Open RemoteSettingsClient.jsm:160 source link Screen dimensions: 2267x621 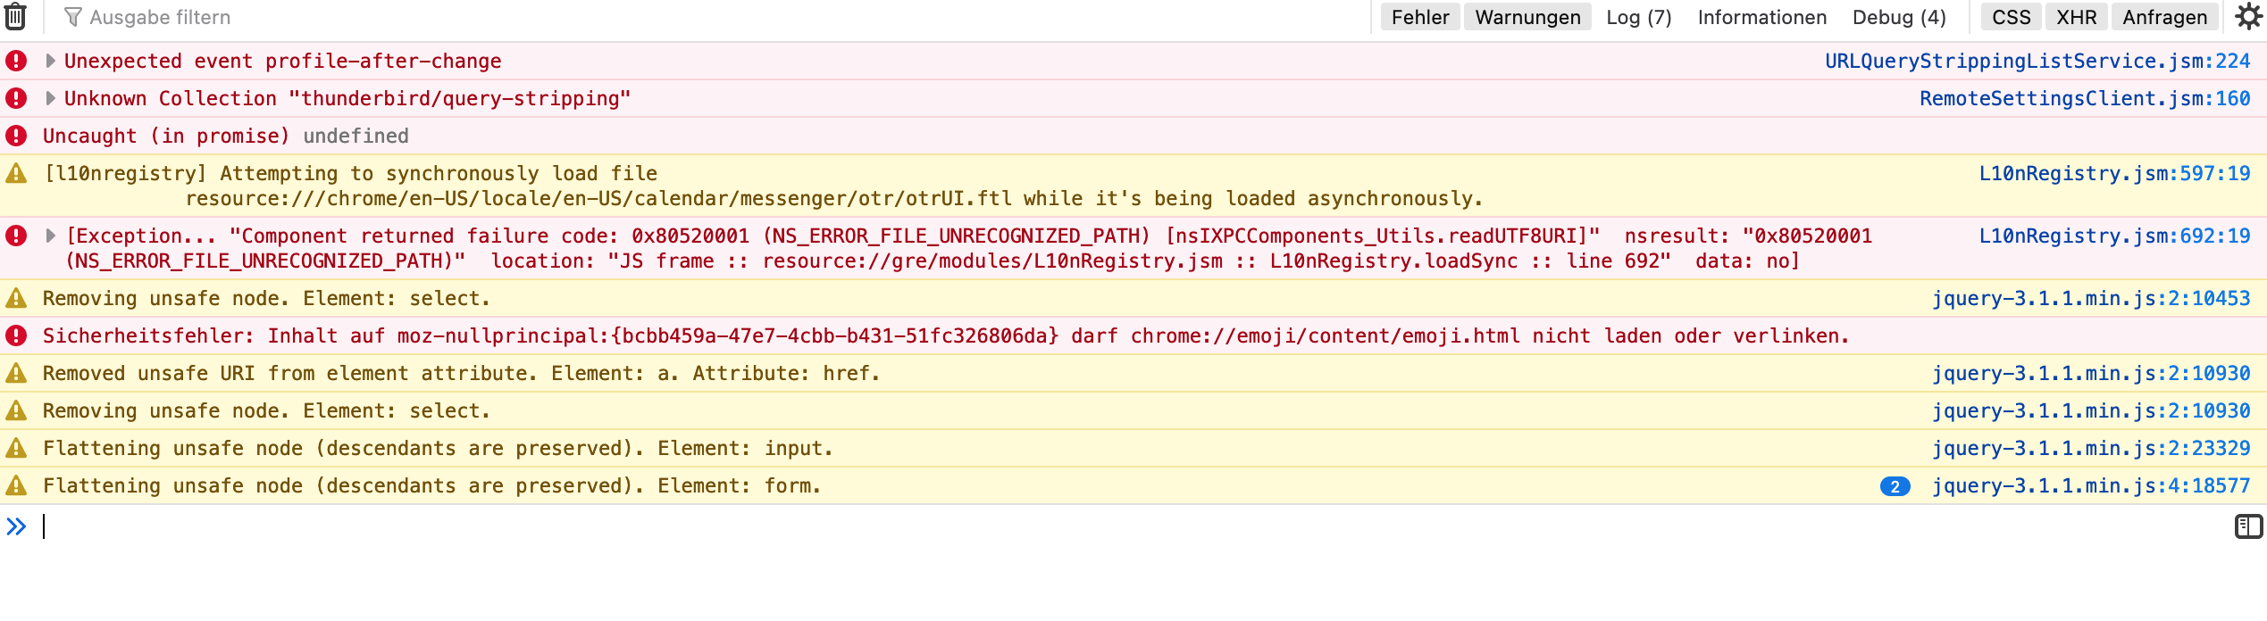(2085, 98)
